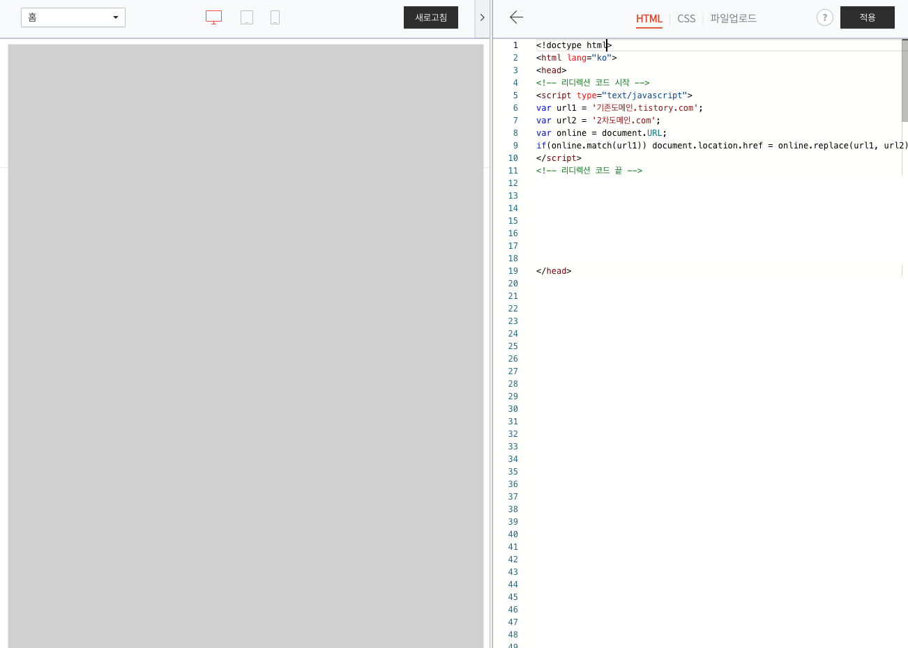Click the 새로고침 refresh button
Image resolution: width=908 pixels, height=648 pixels.
point(431,17)
